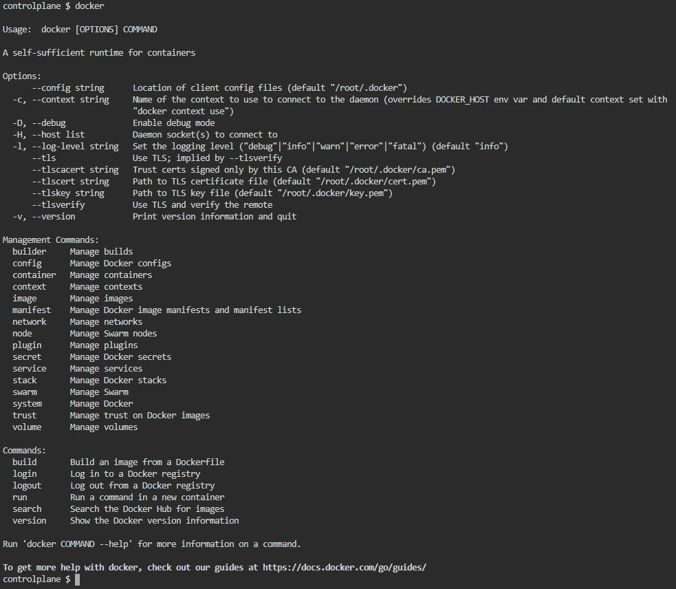
Task: Click the 'Management Commands:' heading
Action: pyautogui.click(x=51, y=240)
